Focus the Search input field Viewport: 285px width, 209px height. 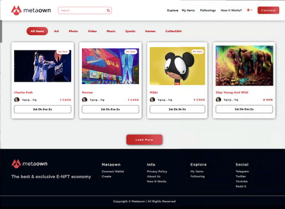pos(82,11)
